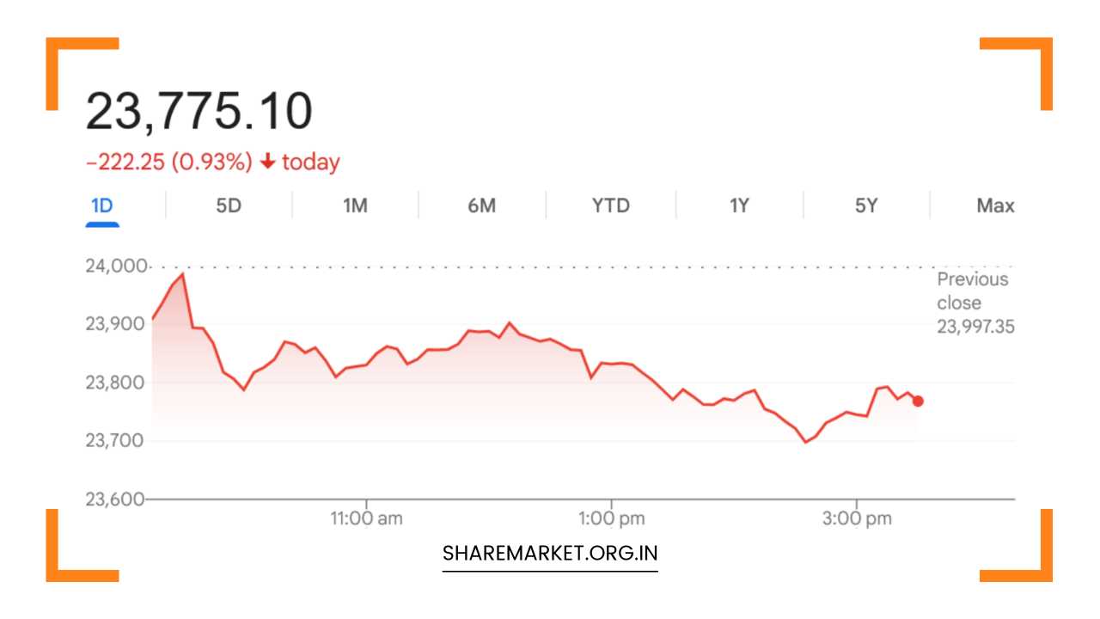Image resolution: width=1100 pixels, height=619 pixels.
Task: Click the index value 23,775.10
Action: click(x=200, y=108)
